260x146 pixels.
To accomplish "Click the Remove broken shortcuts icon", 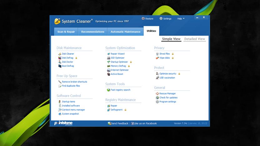I will pos(60,82).
